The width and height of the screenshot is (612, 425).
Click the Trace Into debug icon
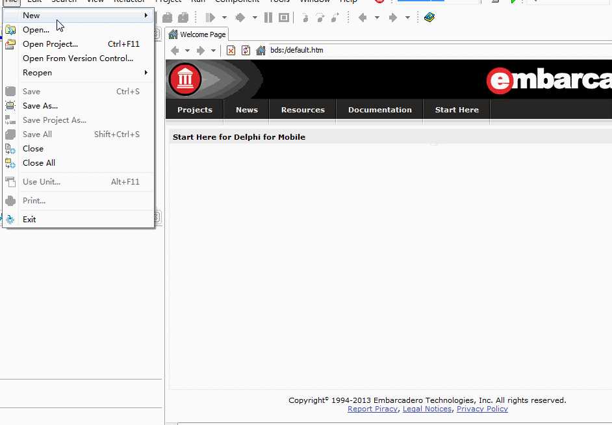305,18
